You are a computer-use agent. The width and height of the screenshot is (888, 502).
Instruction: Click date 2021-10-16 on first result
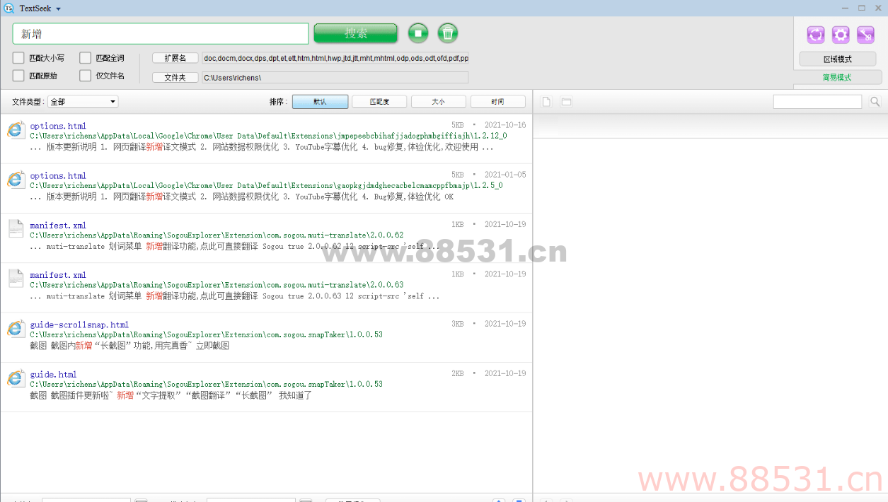pos(505,124)
